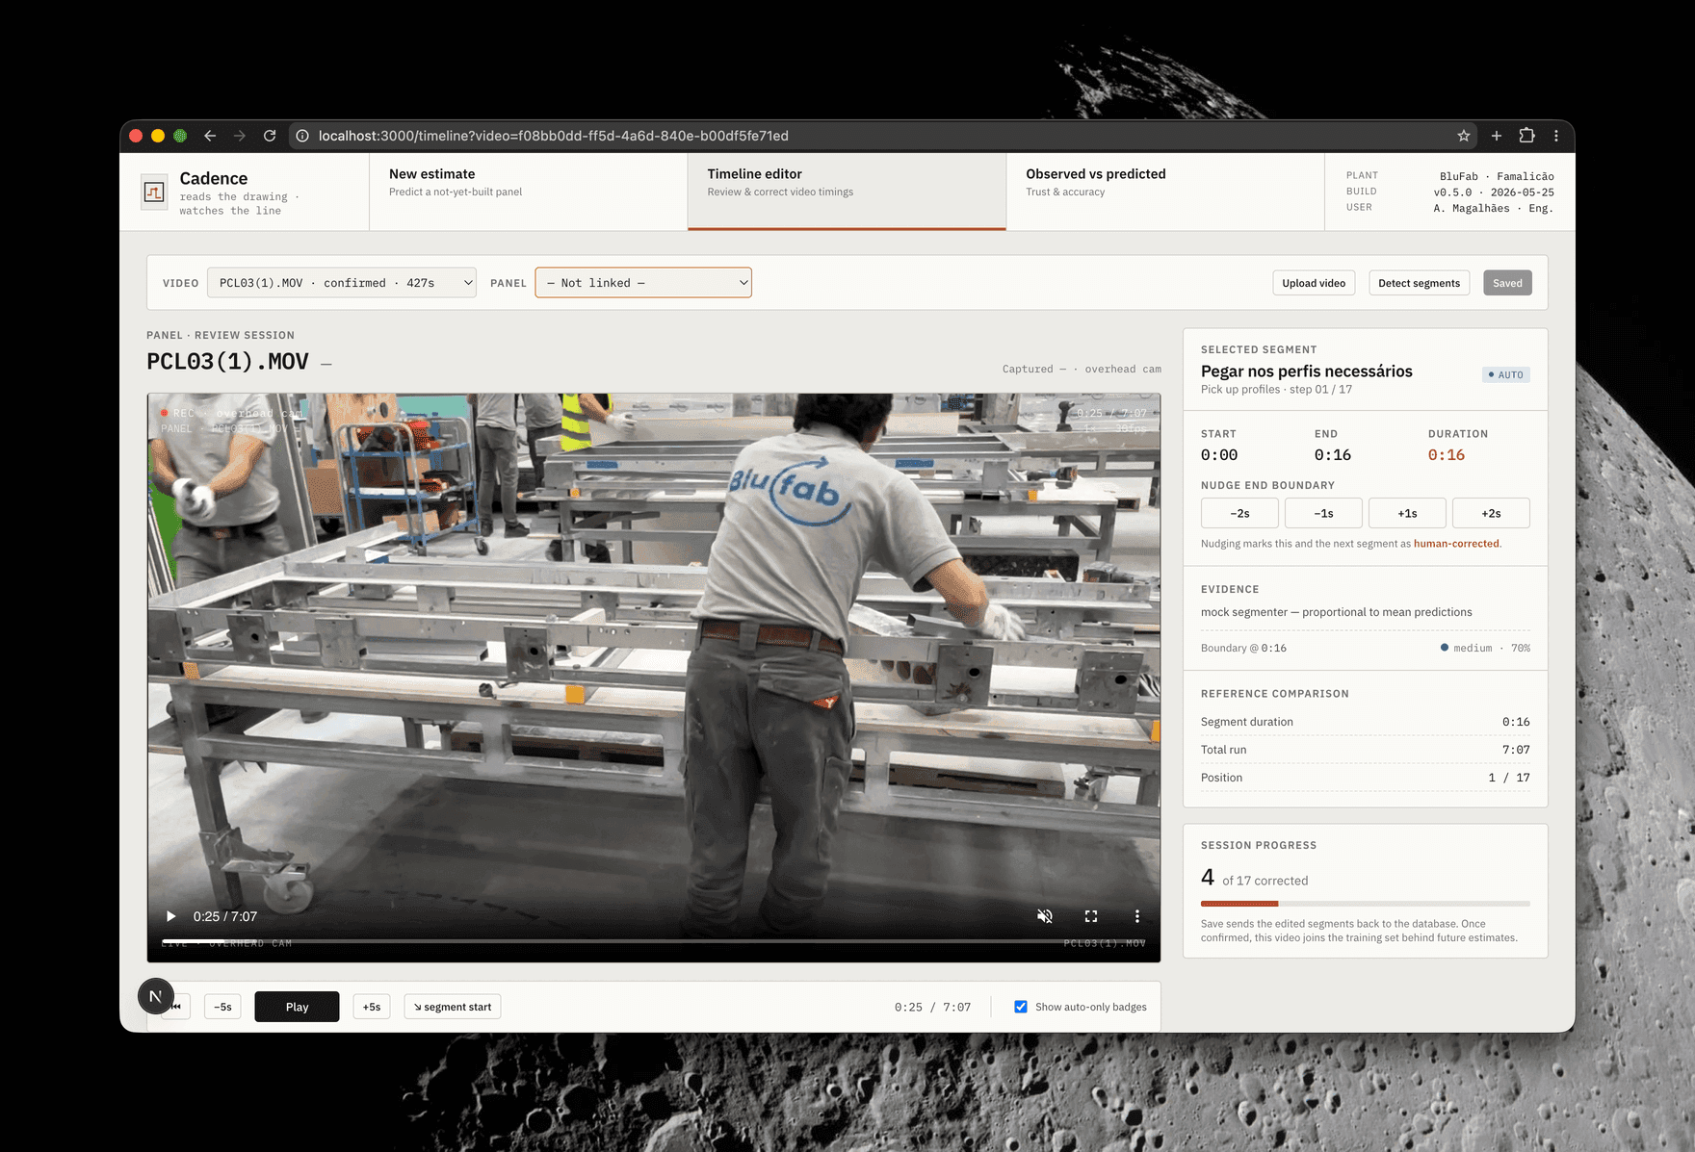Open the browser extensions puzzle icon

click(x=1526, y=136)
